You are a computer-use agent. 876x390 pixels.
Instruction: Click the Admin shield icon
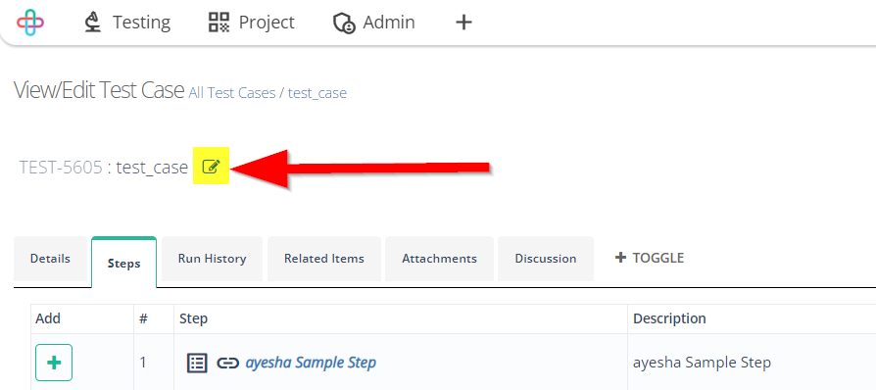344,23
